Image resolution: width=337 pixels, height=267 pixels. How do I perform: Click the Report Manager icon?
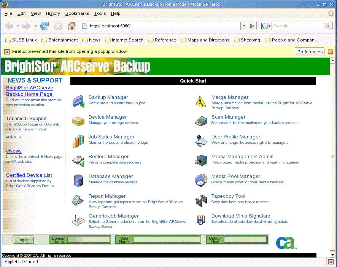pyautogui.click(x=78, y=200)
